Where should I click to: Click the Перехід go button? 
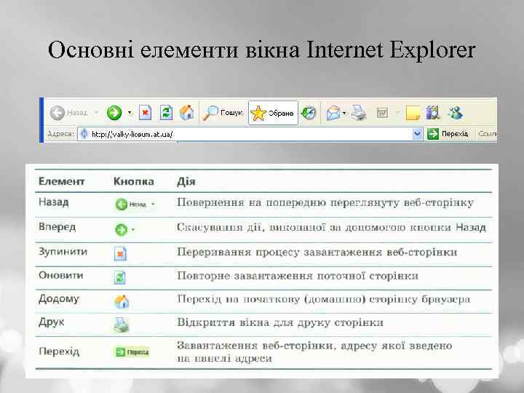click(448, 134)
